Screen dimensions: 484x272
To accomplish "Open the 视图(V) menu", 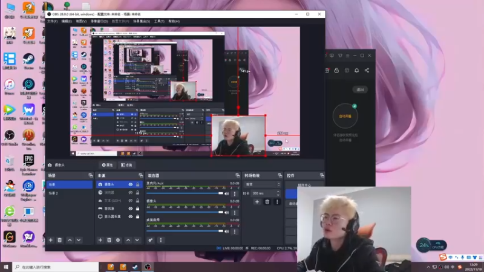I will (x=81, y=21).
